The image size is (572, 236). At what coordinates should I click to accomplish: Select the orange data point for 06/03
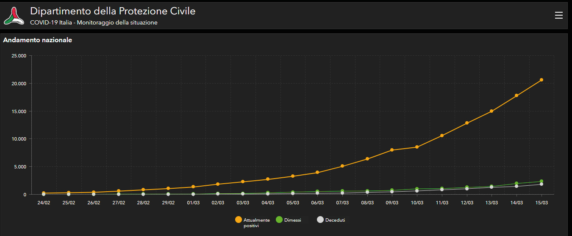(x=317, y=172)
